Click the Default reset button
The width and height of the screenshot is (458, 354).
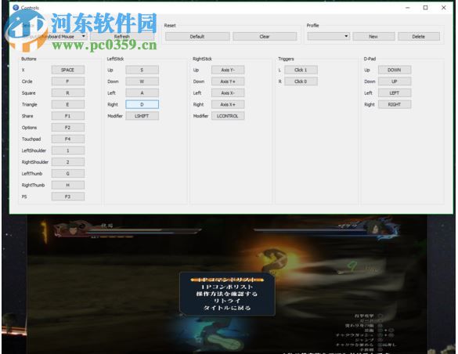tap(197, 37)
